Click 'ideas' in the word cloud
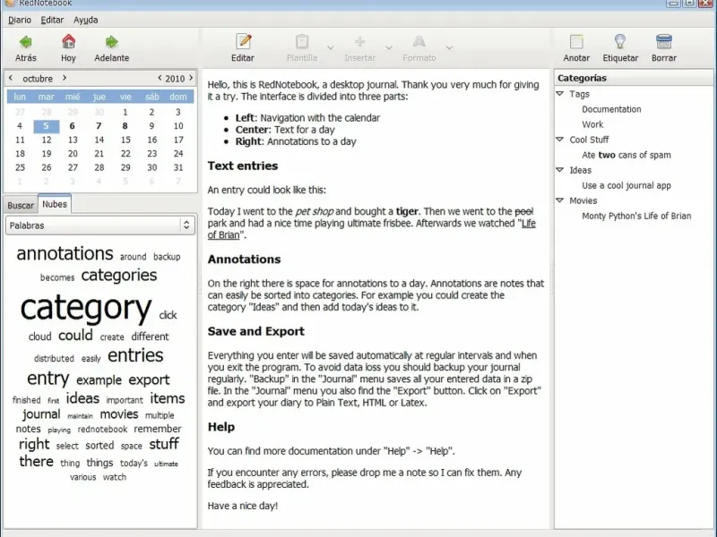Viewport: 717px width, 537px height. pos(82,398)
